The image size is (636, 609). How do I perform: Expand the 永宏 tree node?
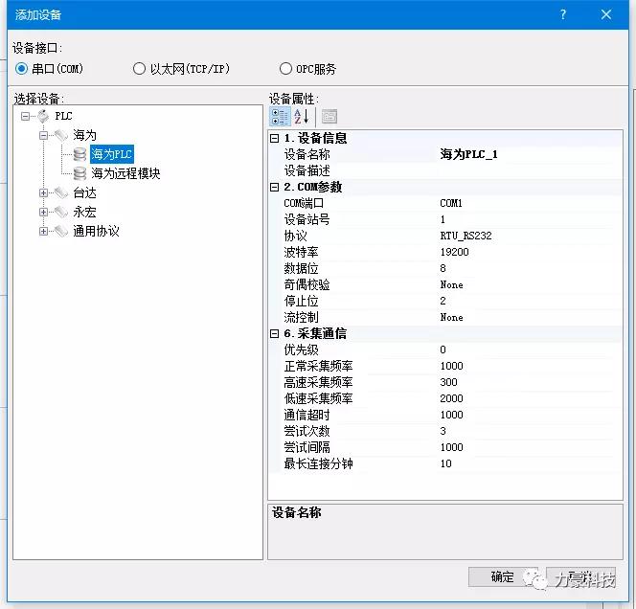click(x=44, y=212)
